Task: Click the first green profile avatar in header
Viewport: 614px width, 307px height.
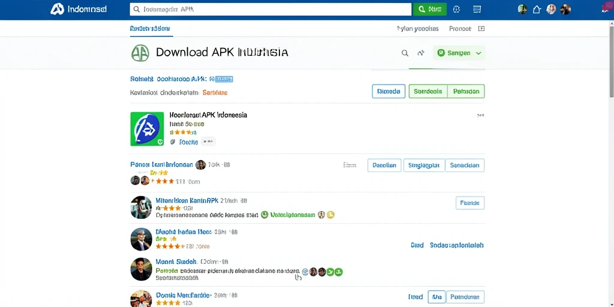Action: 522,10
